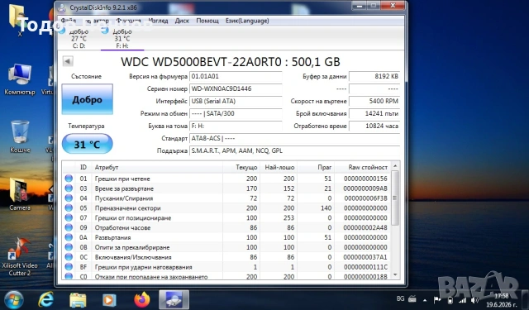Image resolution: width=529 pixels, height=310 pixels.
Task: Click the features field S.M.A.R.T., APM, AAM
Action: click(294, 150)
